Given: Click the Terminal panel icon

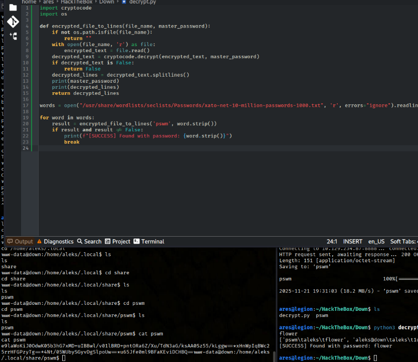Looking at the screenshot, I should point(136,241).
